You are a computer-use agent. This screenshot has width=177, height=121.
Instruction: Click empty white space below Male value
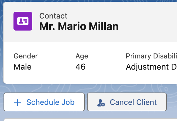coord(23,77)
